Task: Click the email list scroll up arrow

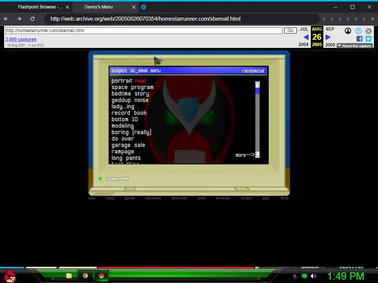Action: (x=257, y=85)
